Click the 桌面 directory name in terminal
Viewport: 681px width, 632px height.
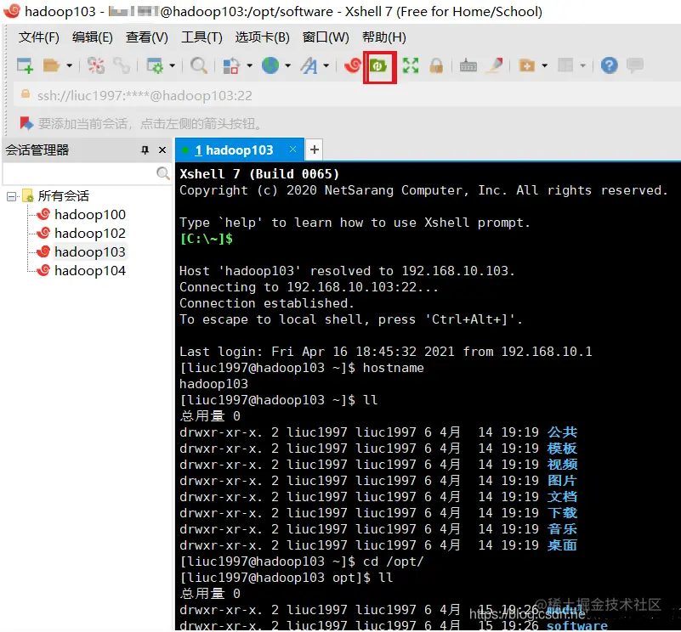tap(562, 545)
